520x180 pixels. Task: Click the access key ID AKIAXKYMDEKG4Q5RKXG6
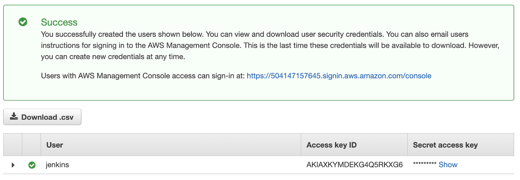point(355,165)
